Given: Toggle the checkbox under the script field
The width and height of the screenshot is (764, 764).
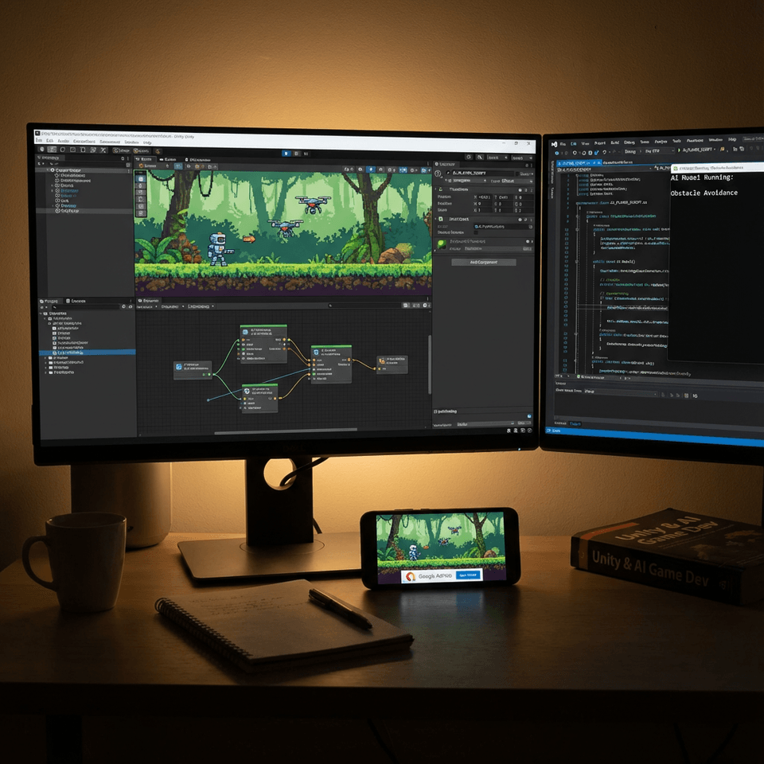Looking at the screenshot, I should pyautogui.click(x=476, y=232).
